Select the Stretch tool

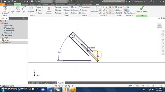(74, 10)
